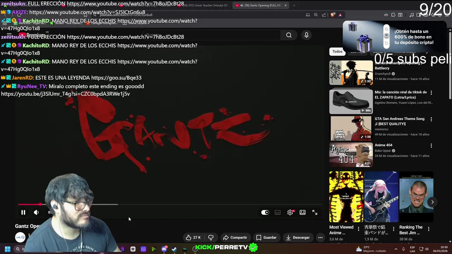Open options for Most Viewed Anime short
Image resolution: width=452 pixels, height=254 pixels.
pyautogui.click(x=358, y=229)
